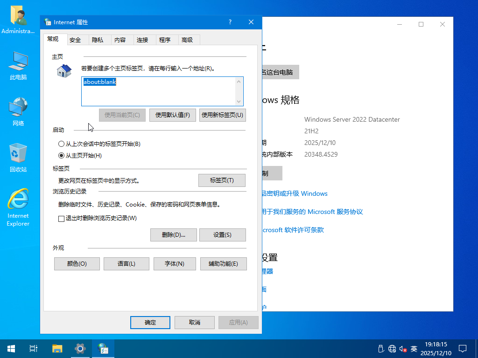This screenshot has width=478, height=358.
Task: Switch to the 安全 tab
Action: 76,40
